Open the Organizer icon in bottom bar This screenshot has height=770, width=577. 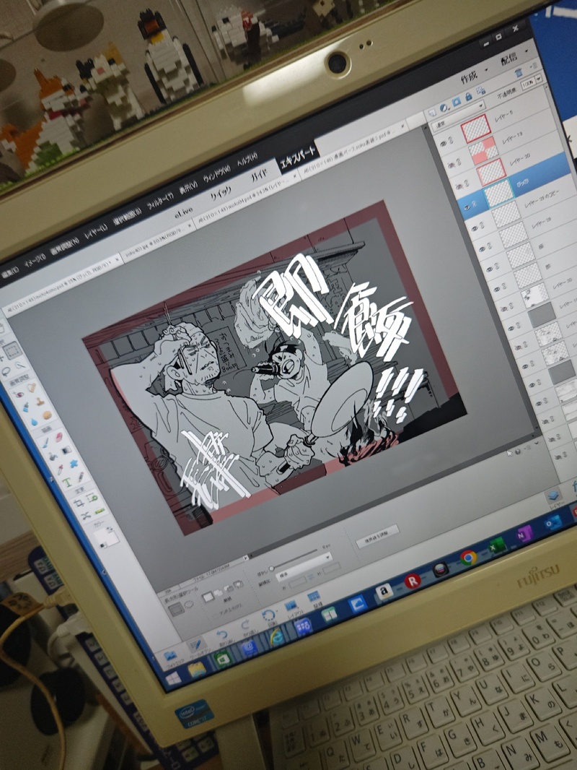click(314, 597)
